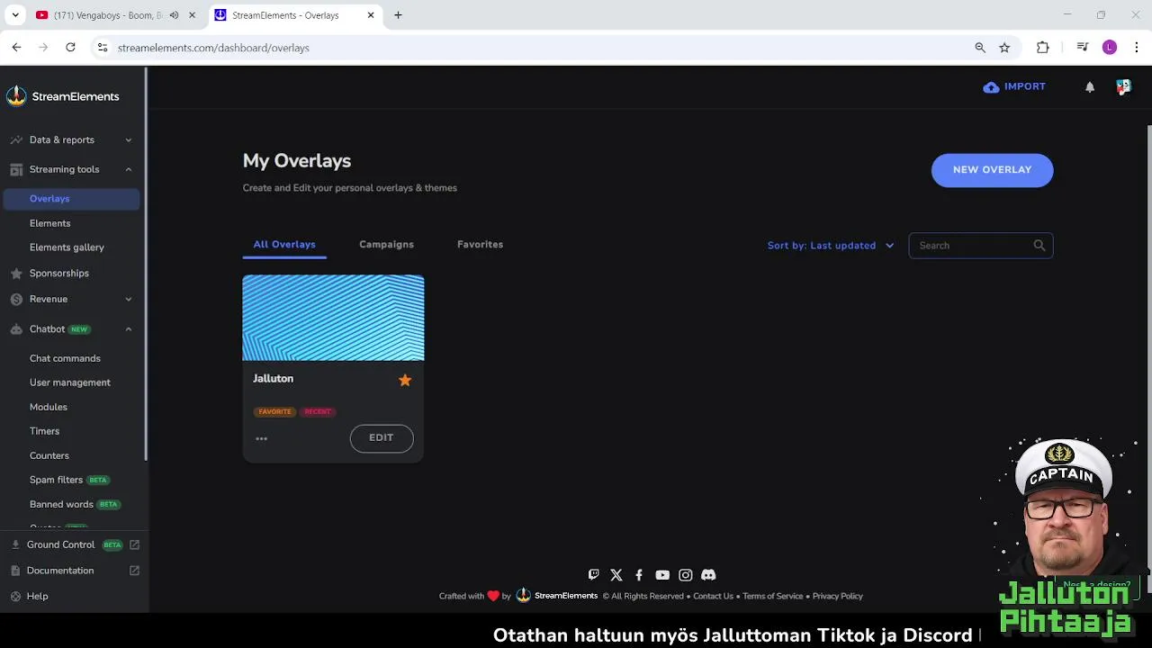Screen dimensions: 1152x648
Task: Click the Jalluton overlay name
Action: click(x=274, y=379)
